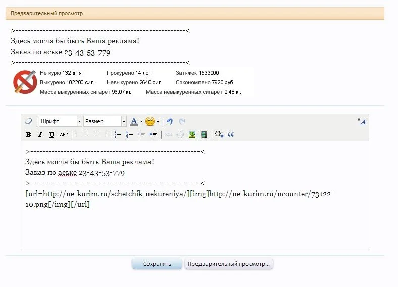Align text to the right
This screenshot has height=287, width=398.
[x=103, y=134]
